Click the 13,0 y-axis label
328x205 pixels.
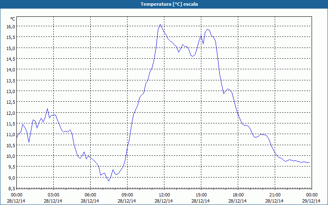point(11,91)
